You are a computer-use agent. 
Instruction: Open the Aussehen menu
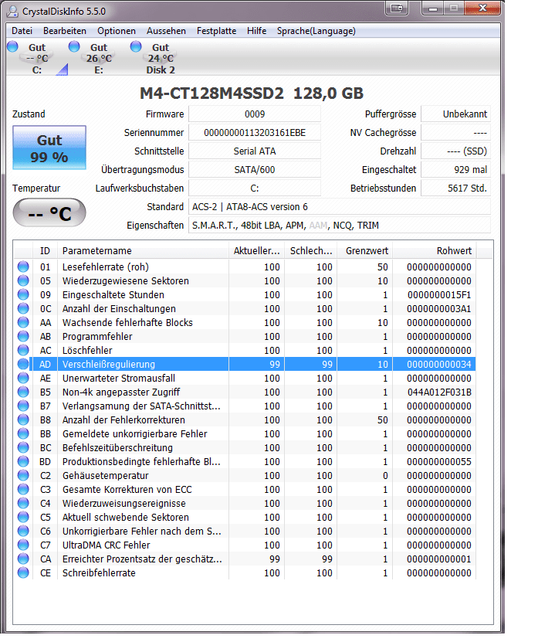(x=166, y=31)
